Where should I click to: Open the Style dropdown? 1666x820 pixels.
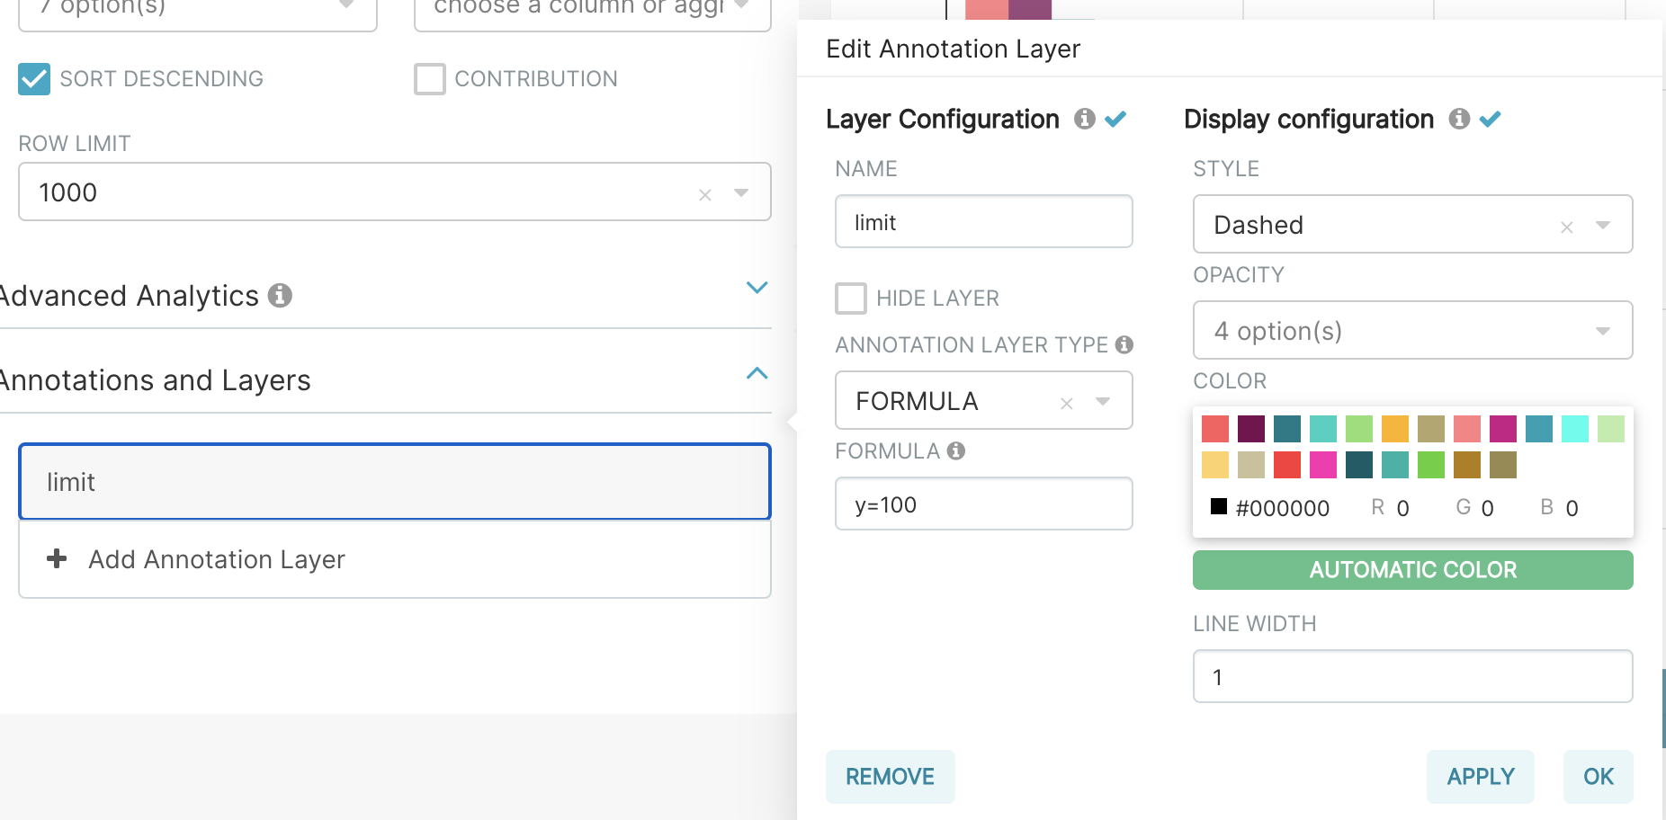1605,225
